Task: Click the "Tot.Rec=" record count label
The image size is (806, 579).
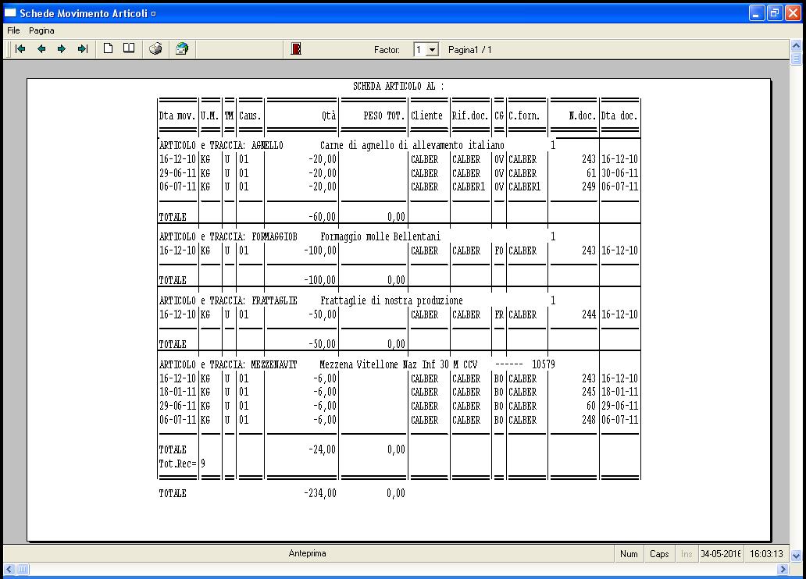Action: (178, 464)
